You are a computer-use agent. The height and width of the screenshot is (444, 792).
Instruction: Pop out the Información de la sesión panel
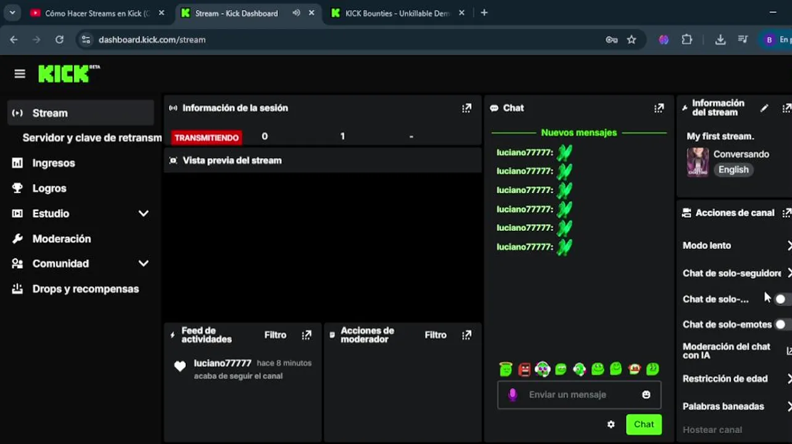(x=466, y=108)
